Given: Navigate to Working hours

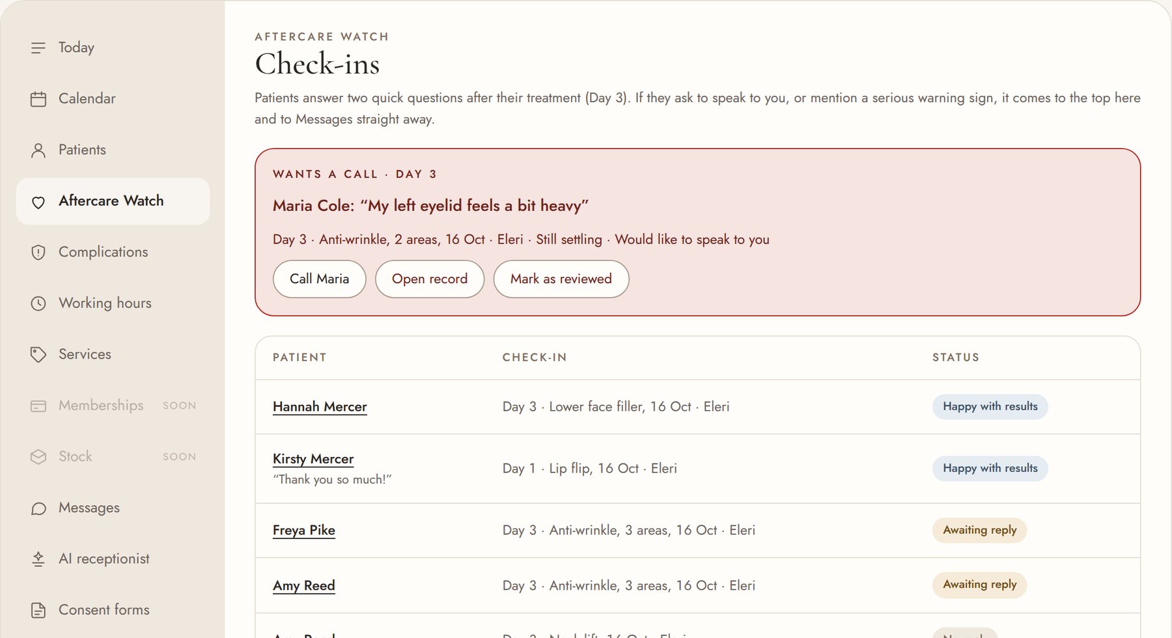Looking at the screenshot, I should click(x=113, y=303).
